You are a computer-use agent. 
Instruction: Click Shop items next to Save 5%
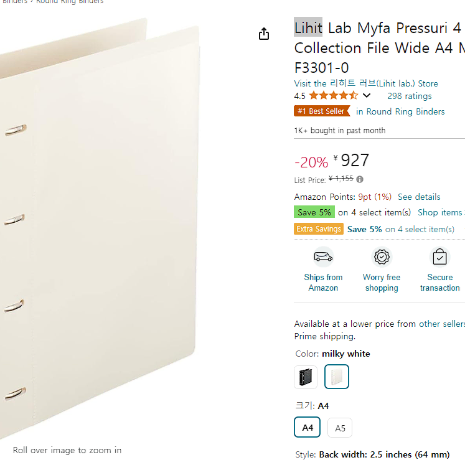(x=441, y=212)
